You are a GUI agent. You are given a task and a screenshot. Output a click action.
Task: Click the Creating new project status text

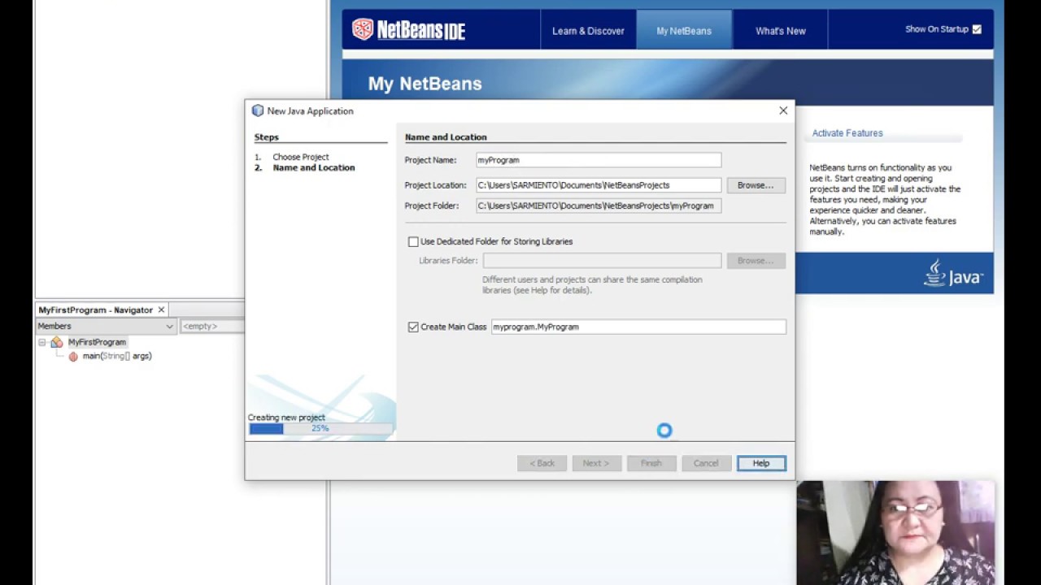(286, 418)
